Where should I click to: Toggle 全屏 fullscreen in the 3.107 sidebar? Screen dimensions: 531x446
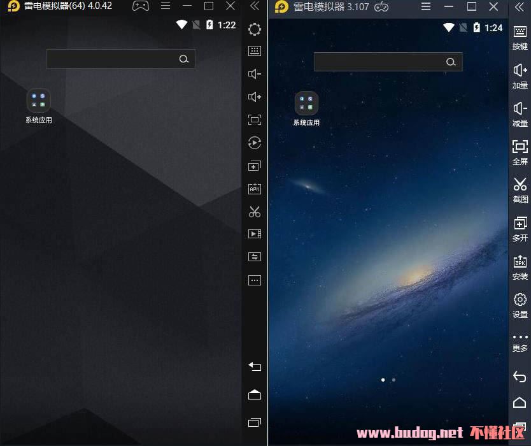[x=520, y=153]
